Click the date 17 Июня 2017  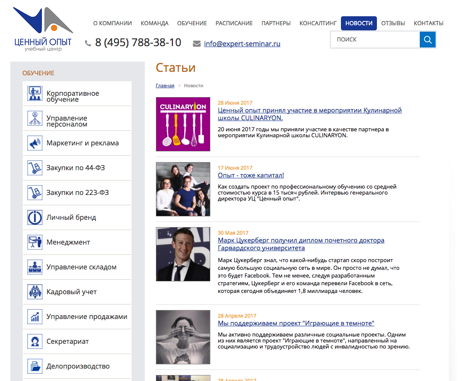[235, 168]
